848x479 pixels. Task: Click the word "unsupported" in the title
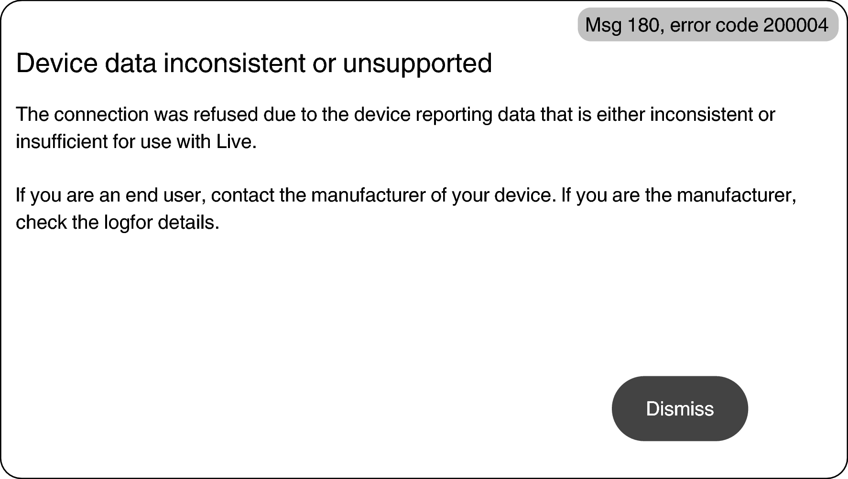(417, 63)
